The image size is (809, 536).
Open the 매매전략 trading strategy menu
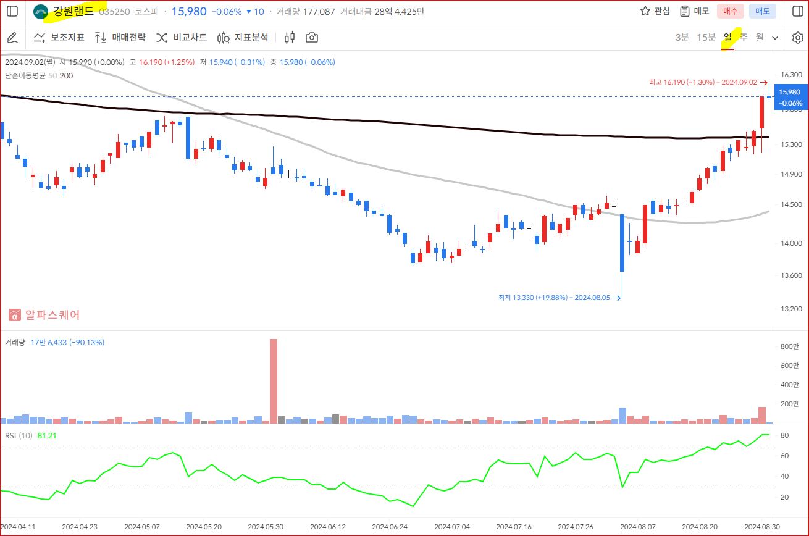(120, 38)
